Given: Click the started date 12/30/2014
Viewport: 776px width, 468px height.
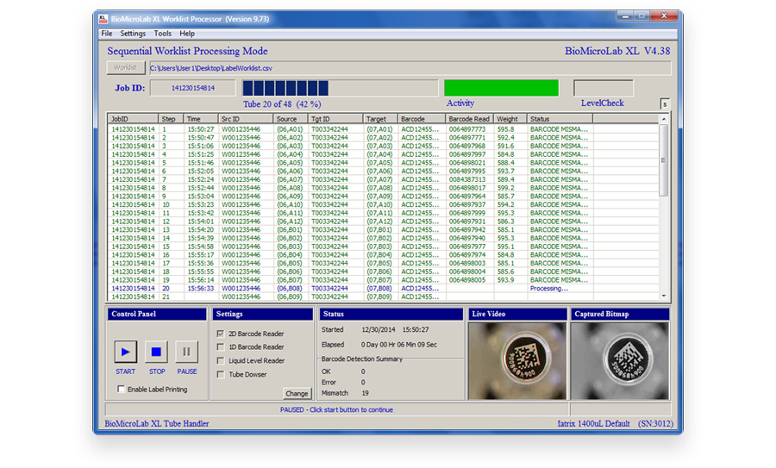Looking at the screenshot, I should pyautogui.click(x=379, y=329).
